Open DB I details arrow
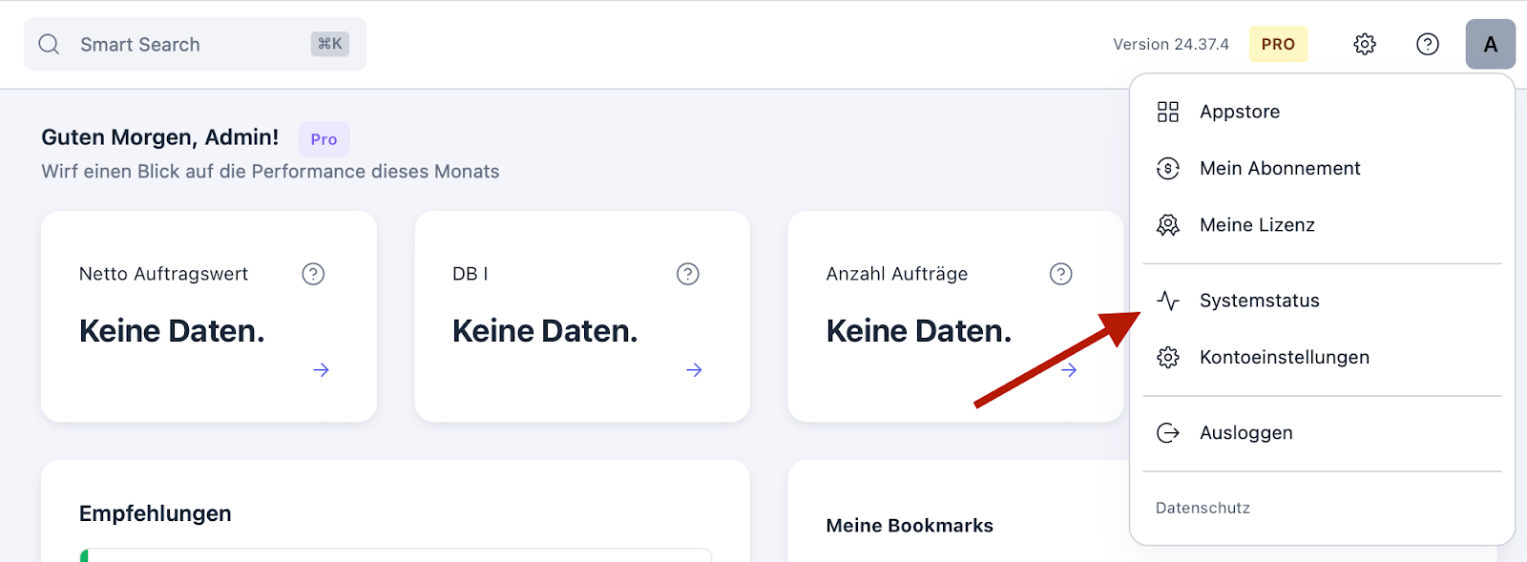The width and height of the screenshot is (1527, 562). pos(694,369)
